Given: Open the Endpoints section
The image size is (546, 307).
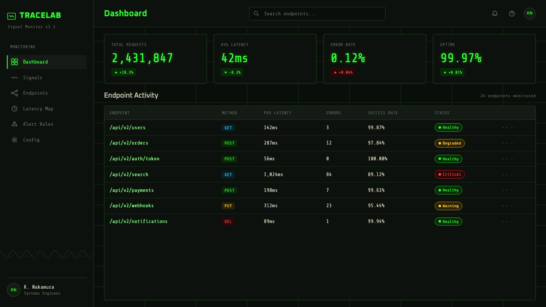Looking at the screenshot, I should coord(47,93).
